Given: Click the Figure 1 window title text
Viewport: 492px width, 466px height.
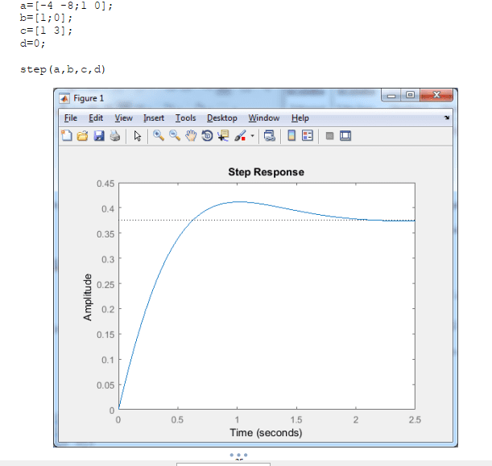Looking at the screenshot, I should (89, 98).
